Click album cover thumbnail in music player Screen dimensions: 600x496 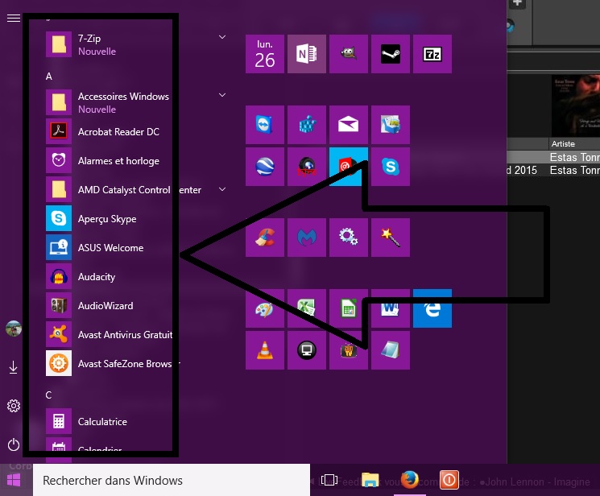click(576, 105)
